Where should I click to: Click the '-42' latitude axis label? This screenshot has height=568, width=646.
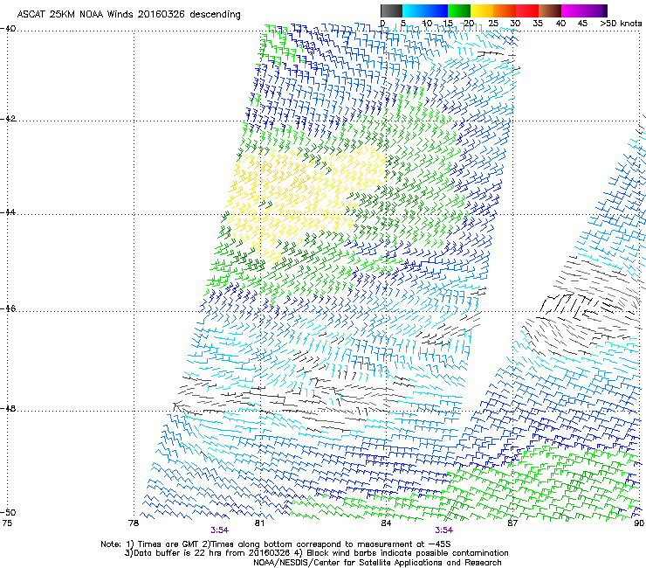[8, 119]
